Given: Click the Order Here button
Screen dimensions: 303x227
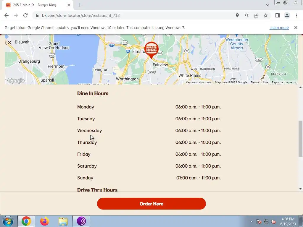Looking at the screenshot, I should click(151, 204).
